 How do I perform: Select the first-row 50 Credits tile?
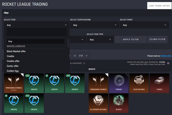[x=54, y=83]
